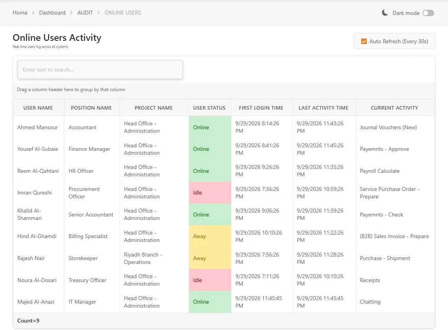The width and height of the screenshot is (448, 330).
Task: Click the Service Purchase Order - Prepare cell
Action: pyautogui.click(x=395, y=192)
